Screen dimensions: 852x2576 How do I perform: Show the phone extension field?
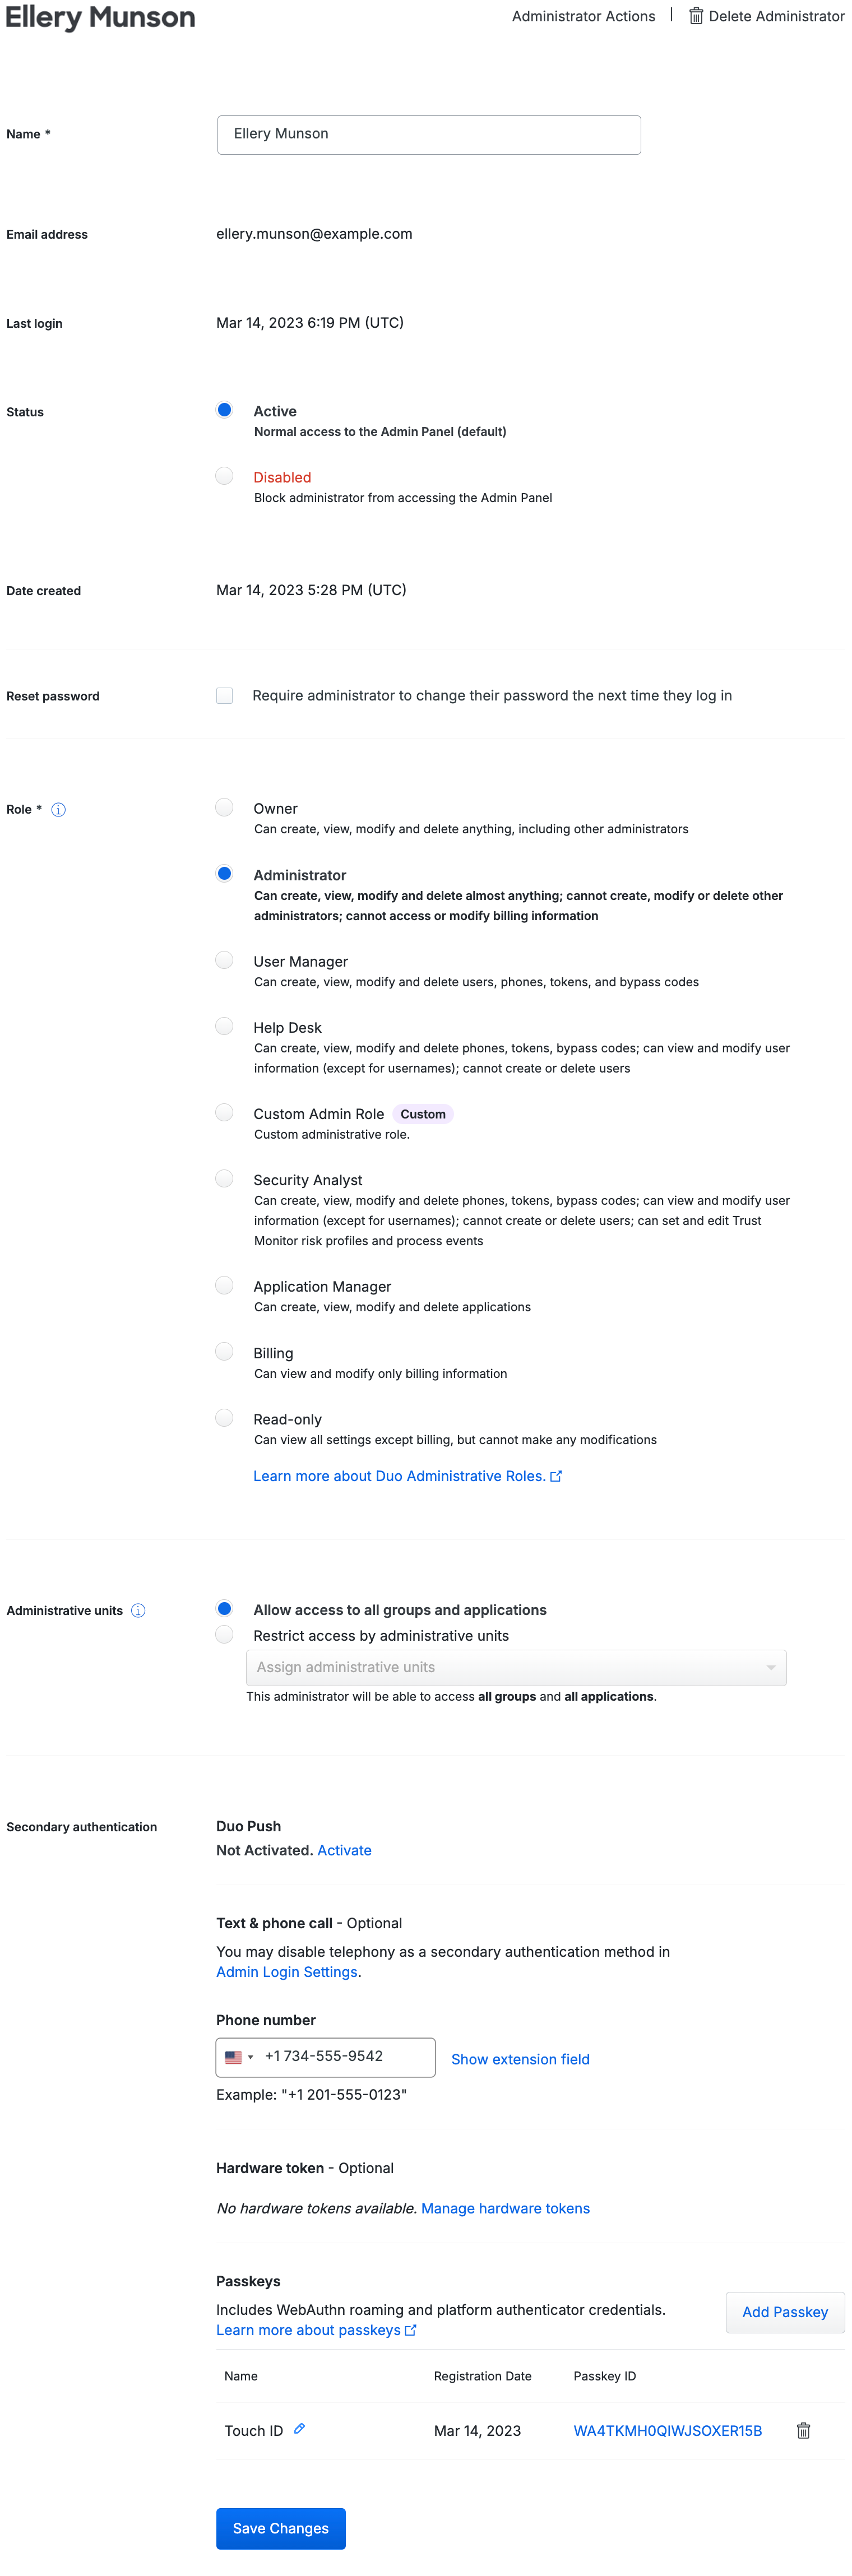(x=520, y=2059)
